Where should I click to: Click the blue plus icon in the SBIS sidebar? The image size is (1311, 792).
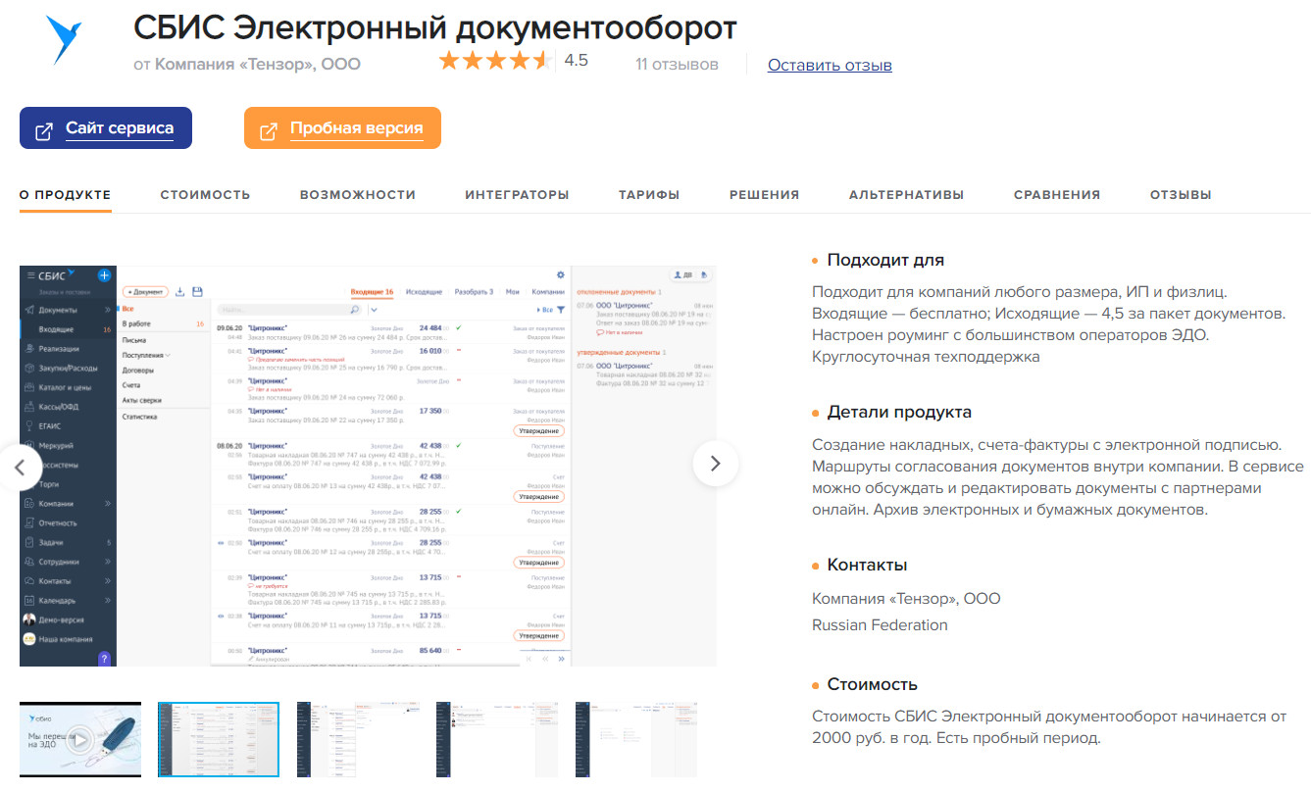pyautogui.click(x=104, y=275)
